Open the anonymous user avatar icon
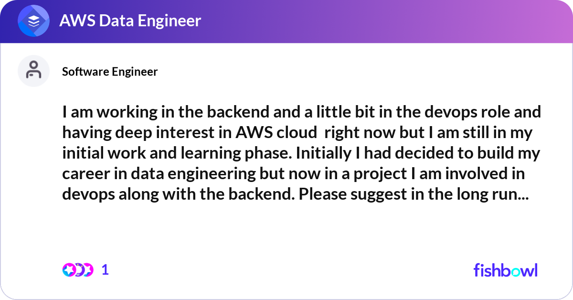Viewport: 573px width, 300px height. coord(34,71)
